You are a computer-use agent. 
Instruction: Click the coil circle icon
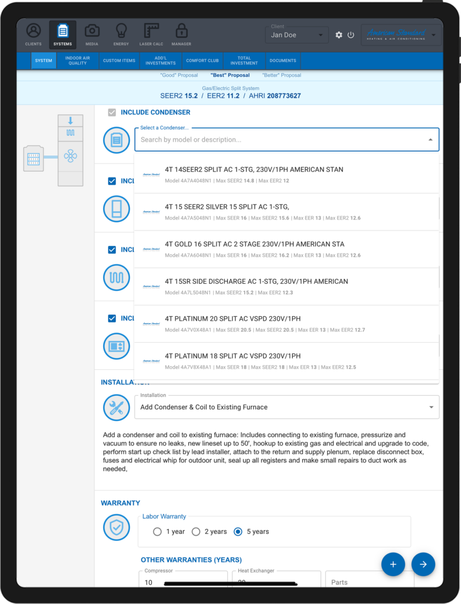(x=116, y=277)
